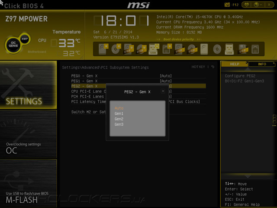Viewport: 277px width, 208px height.
Task: Click help panel bottom scroll-down handle
Action: tap(248, 176)
